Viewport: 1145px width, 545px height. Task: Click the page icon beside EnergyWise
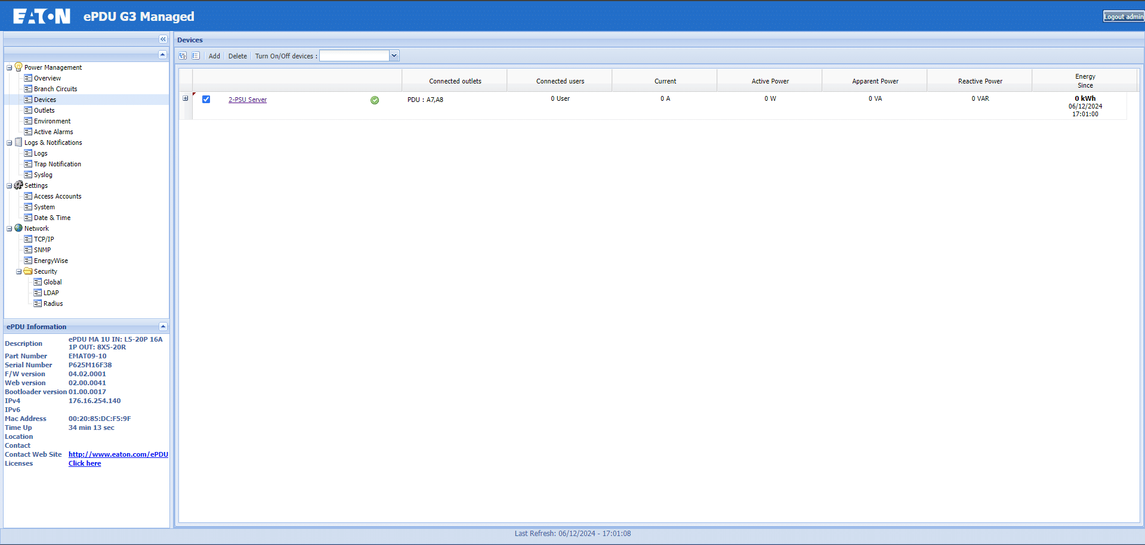pyautogui.click(x=28, y=261)
